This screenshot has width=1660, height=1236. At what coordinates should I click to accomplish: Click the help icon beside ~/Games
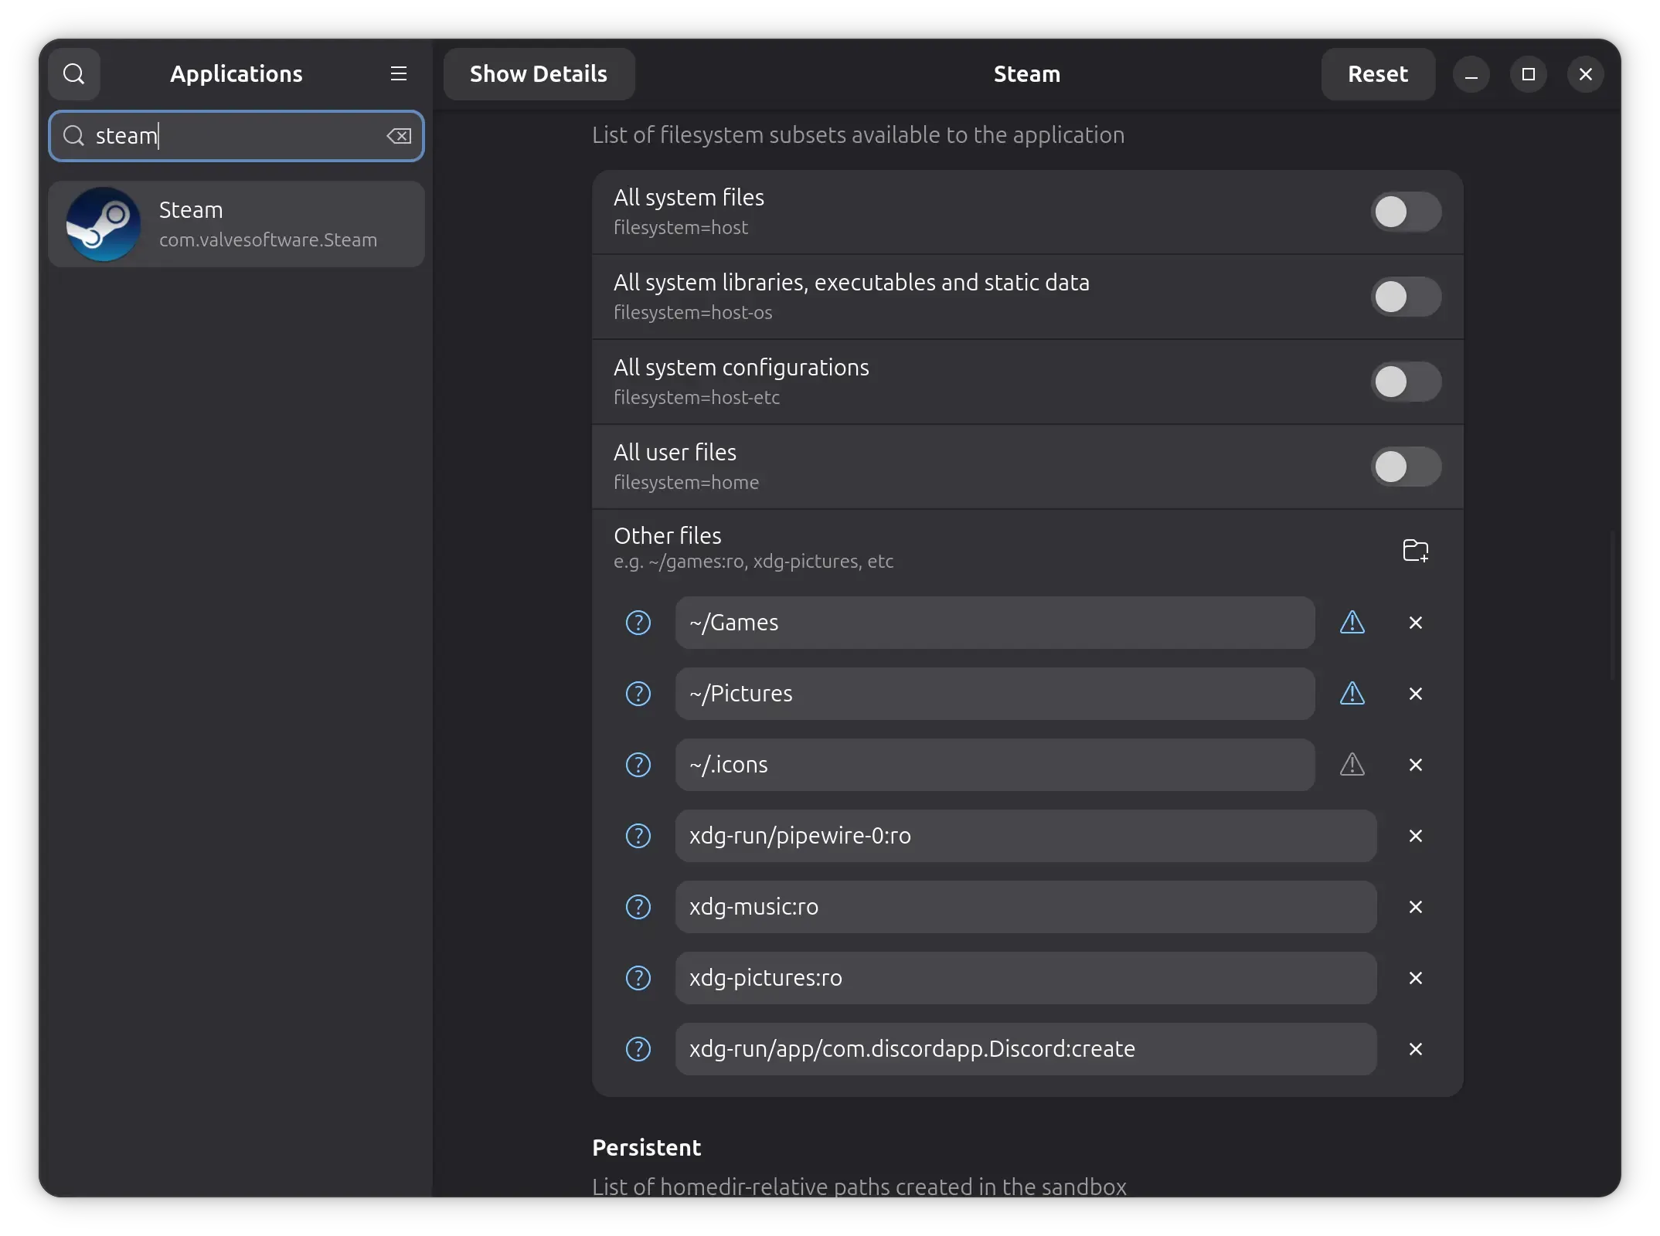pos(638,623)
